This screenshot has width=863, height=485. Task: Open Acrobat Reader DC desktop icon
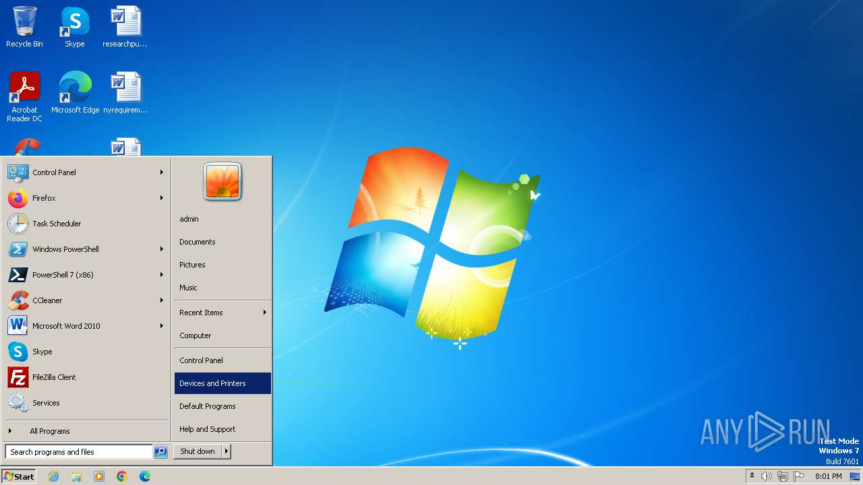pyautogui.click(x=24, y=96)
